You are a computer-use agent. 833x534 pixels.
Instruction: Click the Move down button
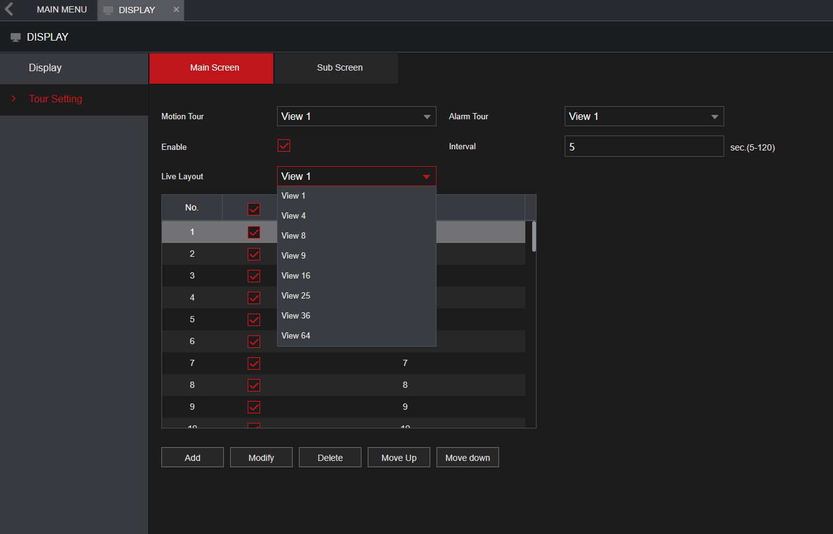[468, 457]
